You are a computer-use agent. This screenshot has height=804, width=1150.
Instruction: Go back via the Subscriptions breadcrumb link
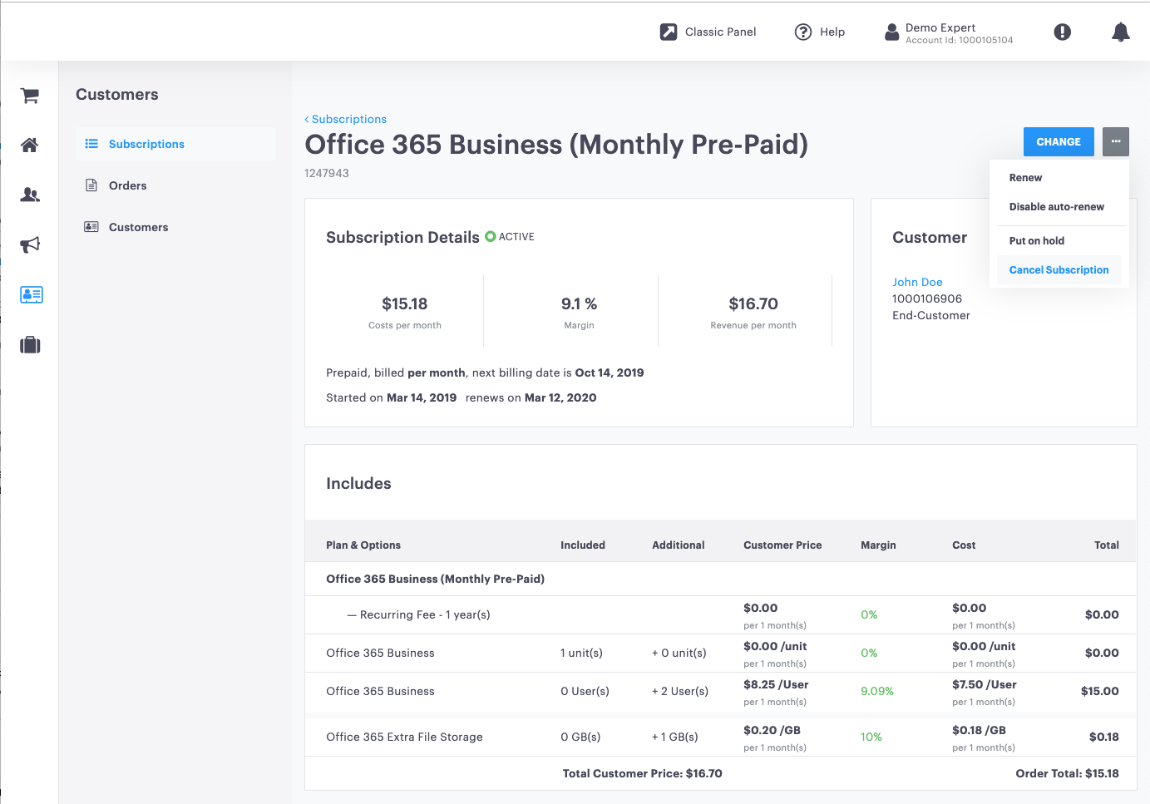click(346, 119)
